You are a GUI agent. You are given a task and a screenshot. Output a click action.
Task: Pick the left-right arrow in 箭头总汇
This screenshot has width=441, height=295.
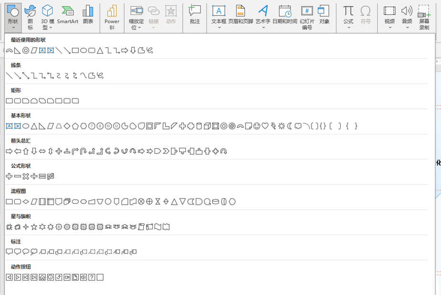tap(42, 152)
